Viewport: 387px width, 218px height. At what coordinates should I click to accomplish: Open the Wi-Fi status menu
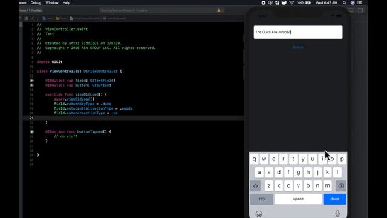291,2
